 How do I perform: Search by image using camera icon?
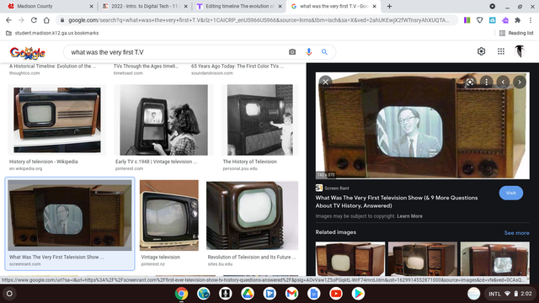tap(292, 52)
